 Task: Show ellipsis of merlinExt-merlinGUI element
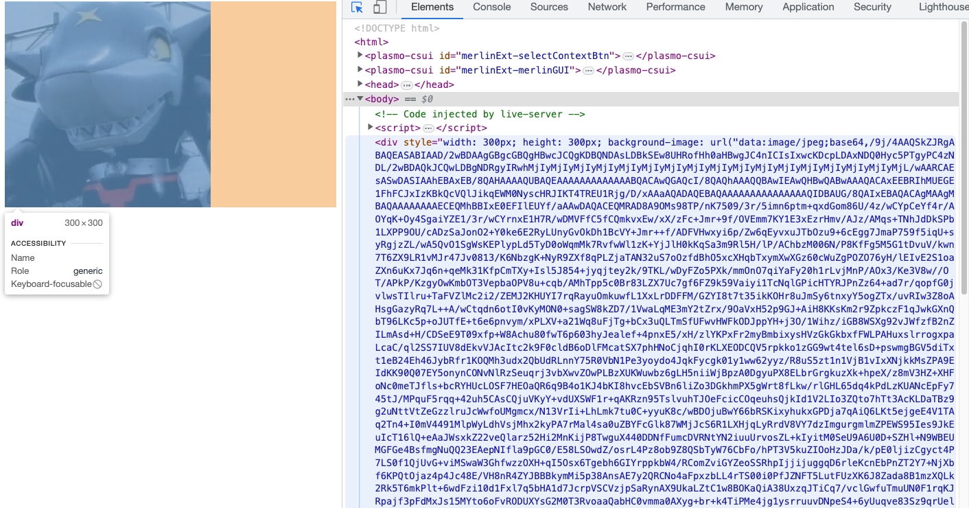pyautogui.click(x=588, y=71)
